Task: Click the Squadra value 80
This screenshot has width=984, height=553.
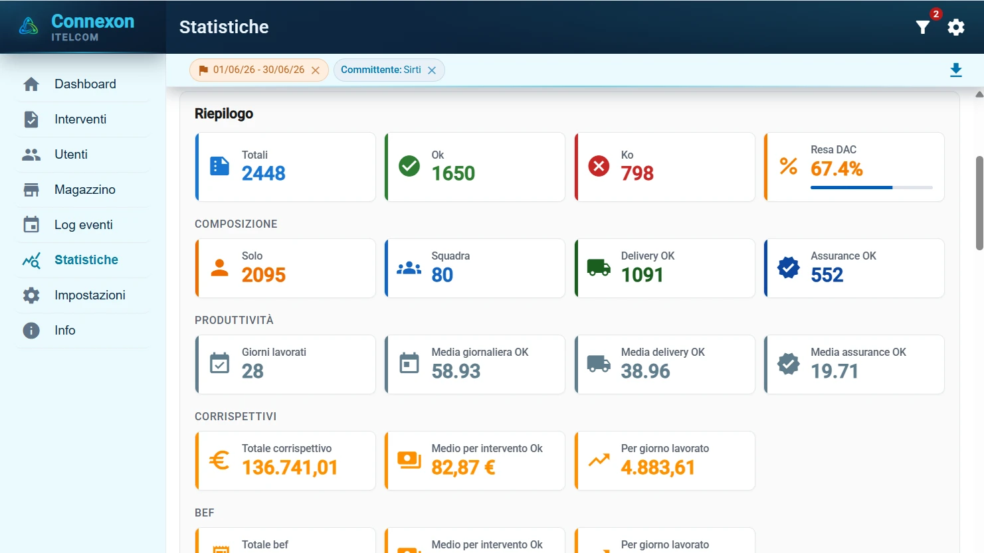Action: click(x=443, y=275)
